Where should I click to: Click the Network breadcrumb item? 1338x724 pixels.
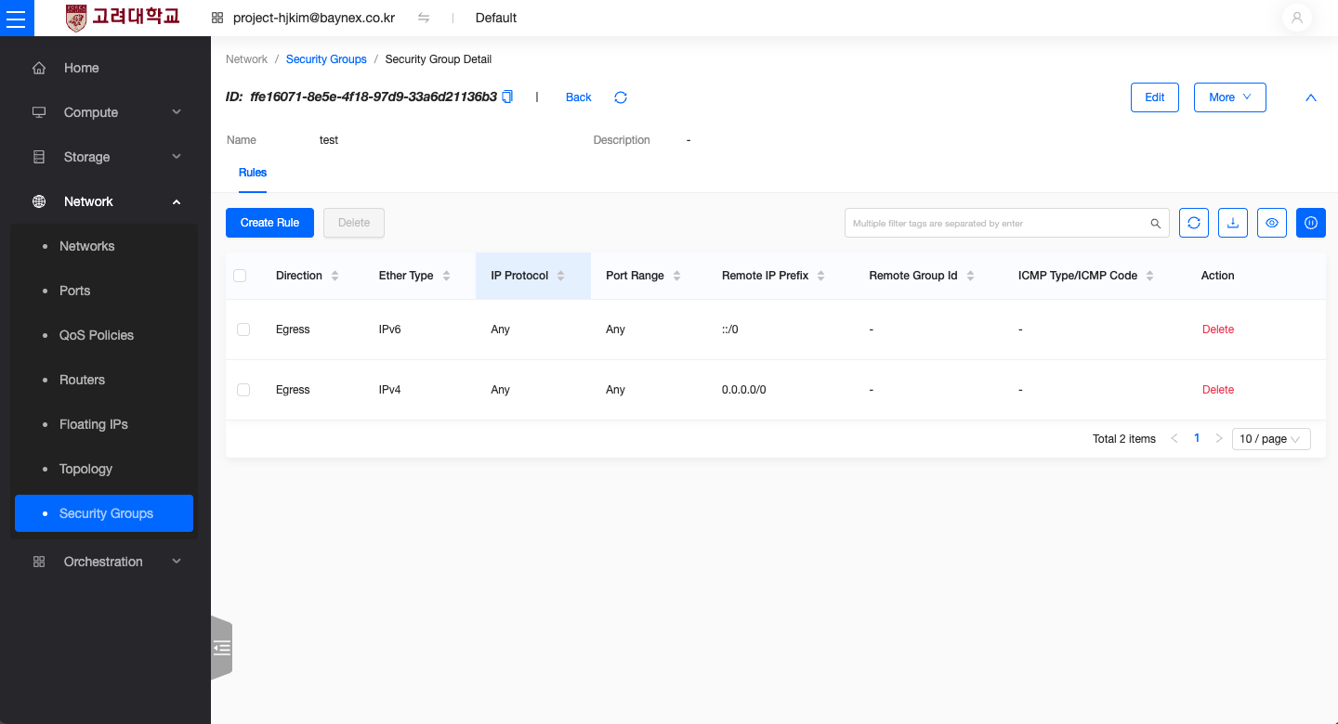point(247,59)
